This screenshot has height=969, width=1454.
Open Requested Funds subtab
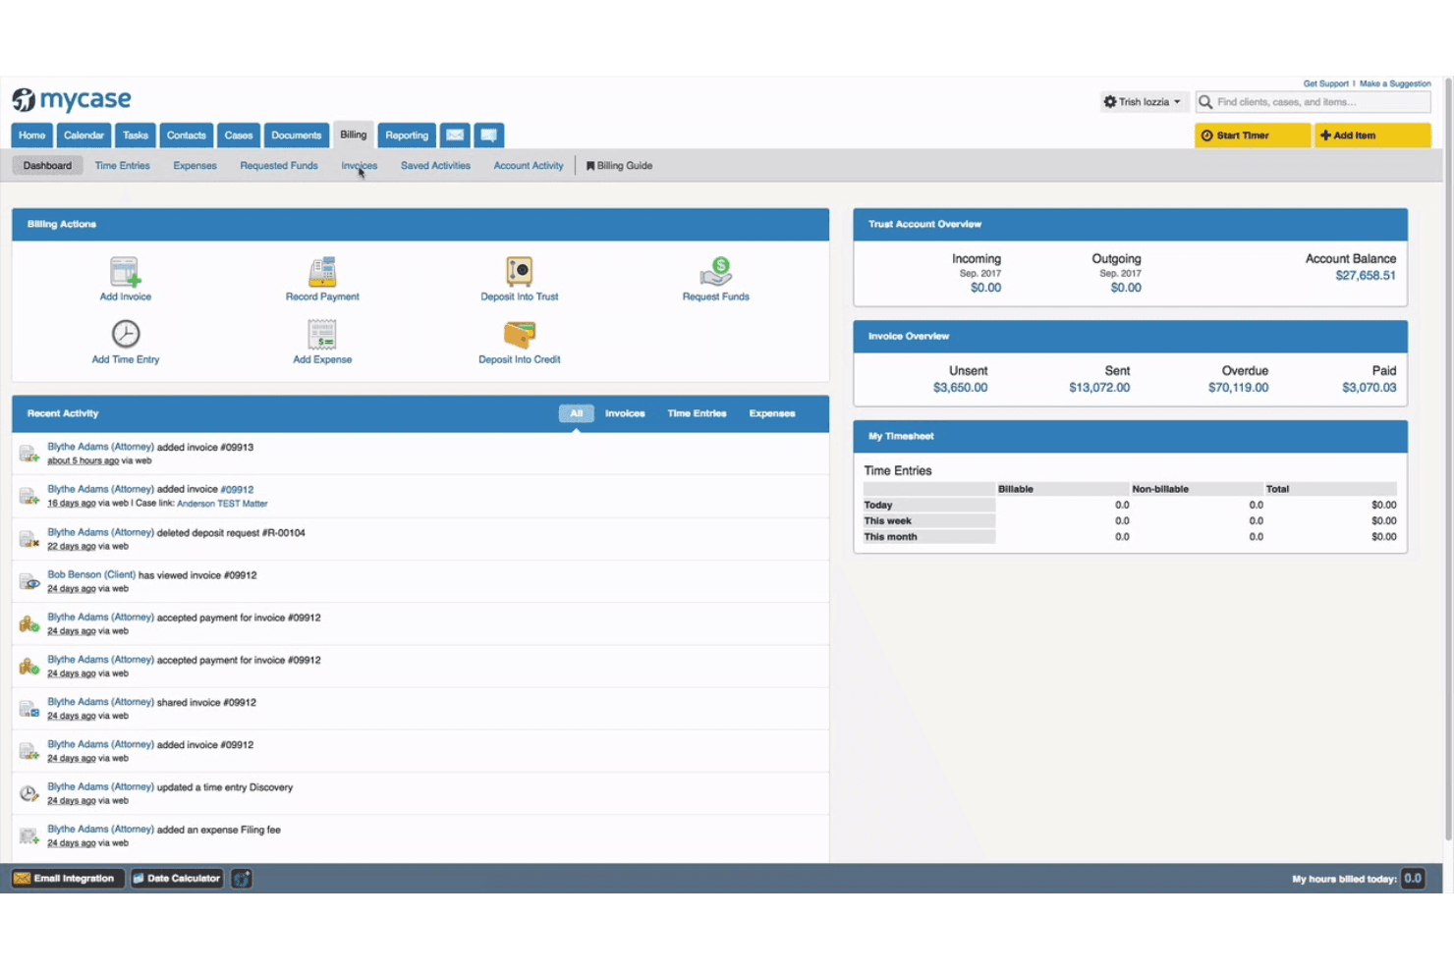279,166
